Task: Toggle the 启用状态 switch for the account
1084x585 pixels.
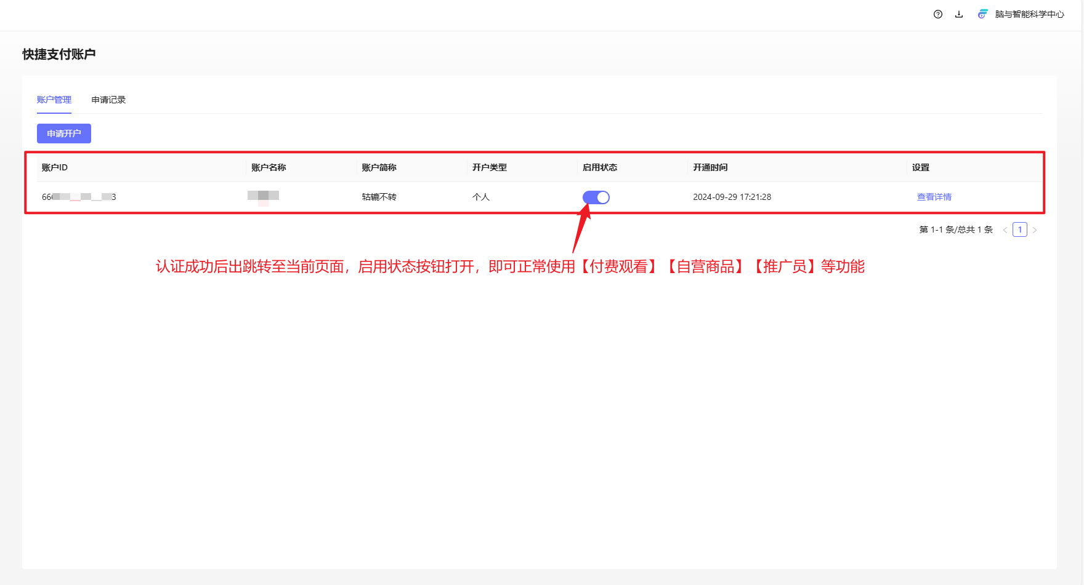Action: pyautogui.click(x=596, y=197)
